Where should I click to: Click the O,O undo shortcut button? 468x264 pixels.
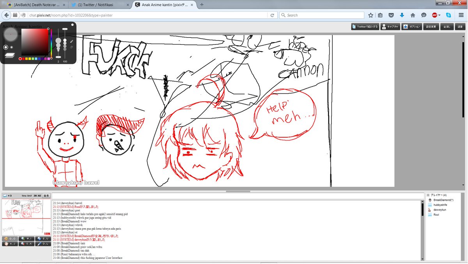click(x=10, y=239)
